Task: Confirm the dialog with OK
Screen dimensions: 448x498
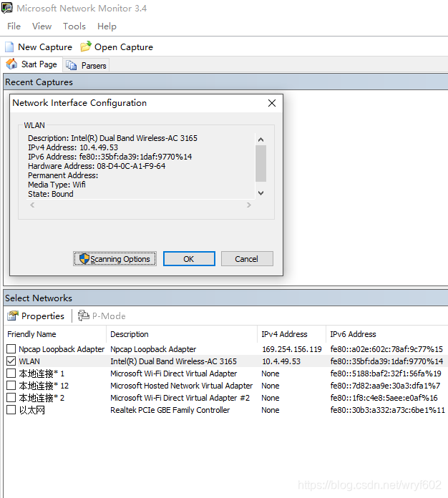Action: point(189,259)
